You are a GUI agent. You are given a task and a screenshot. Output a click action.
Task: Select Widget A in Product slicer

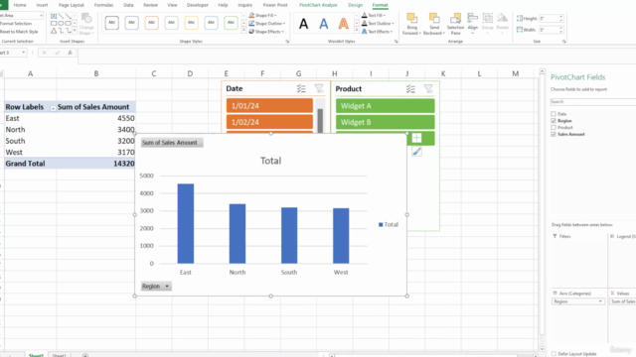pos(385,106)
